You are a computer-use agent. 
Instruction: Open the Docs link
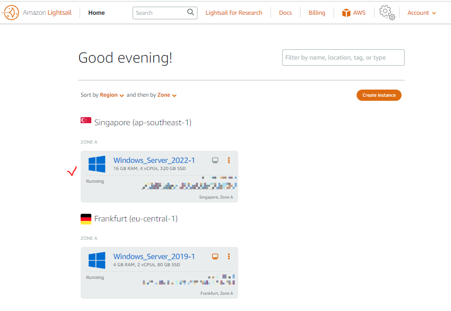(x=285, y=13)
